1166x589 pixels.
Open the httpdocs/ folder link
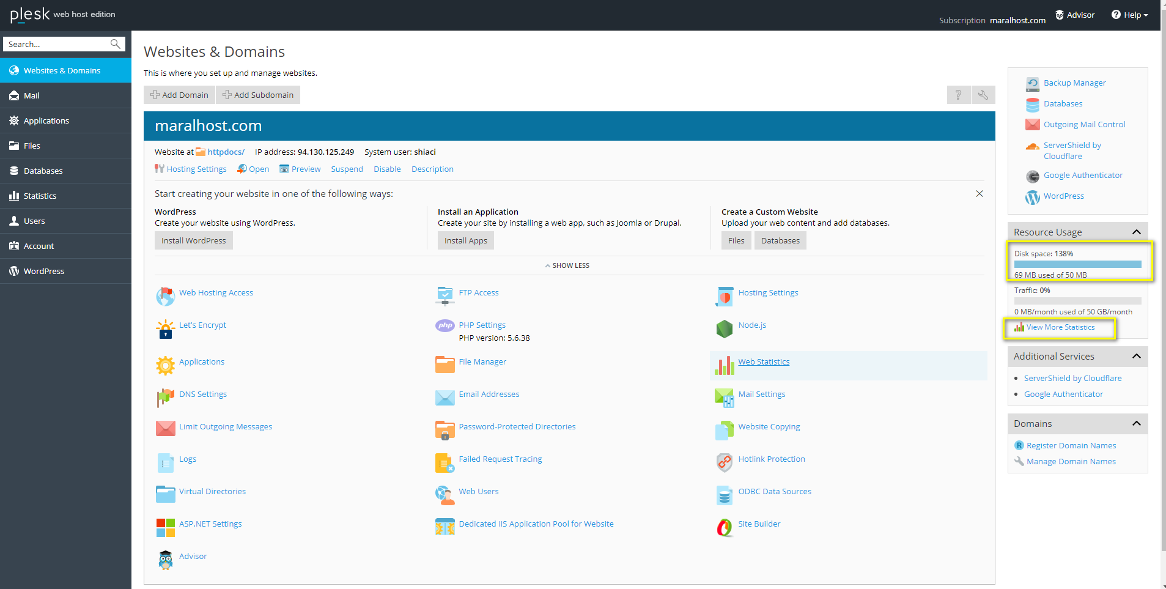pyautogui.click(x=226, y=152)
